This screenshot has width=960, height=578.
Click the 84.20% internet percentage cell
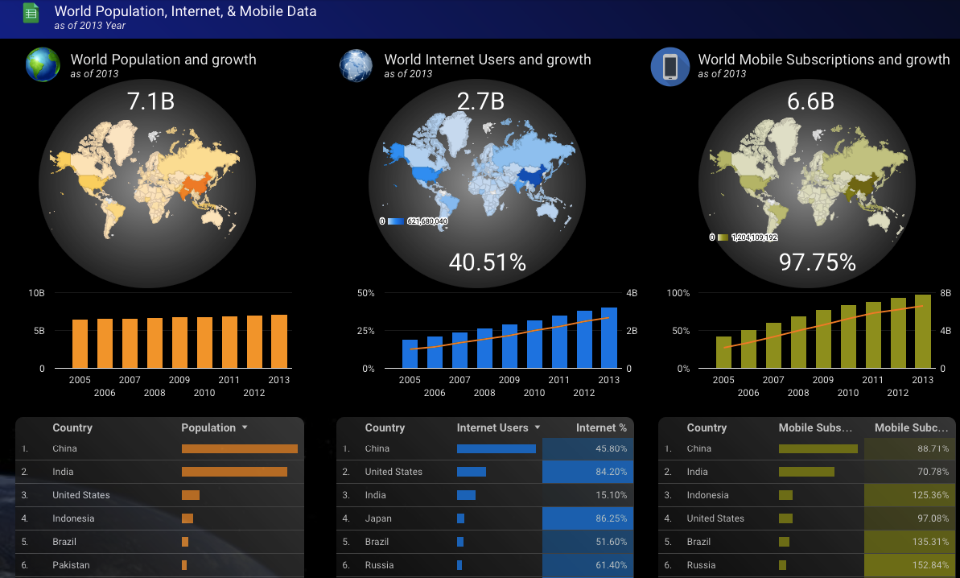[587, 472]
